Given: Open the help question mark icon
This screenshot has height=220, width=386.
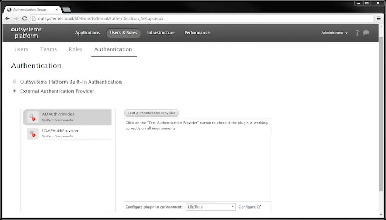Looking at the screenshot, I should click(357, 33).
